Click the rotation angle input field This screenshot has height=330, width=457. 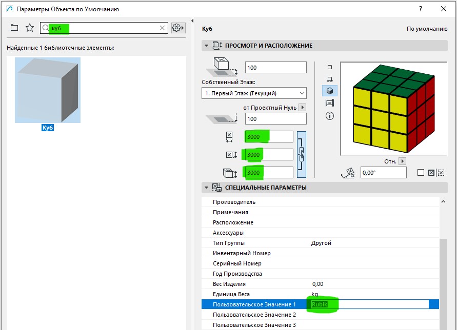pos(384,173)
